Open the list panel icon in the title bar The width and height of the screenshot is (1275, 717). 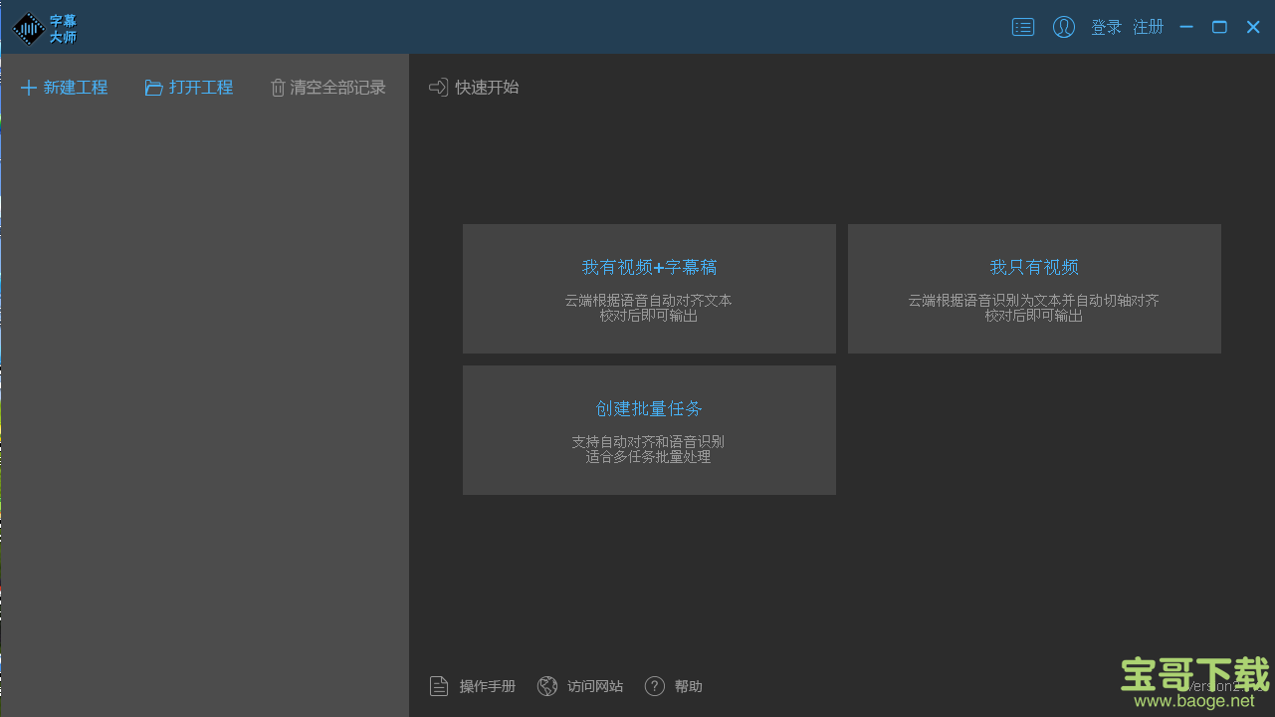click(1023, 27)
